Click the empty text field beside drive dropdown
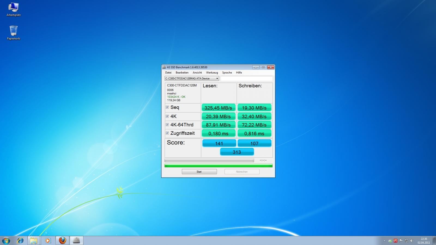Image resolution: width=436 pixels, height=245 pixels. point(246,78)
